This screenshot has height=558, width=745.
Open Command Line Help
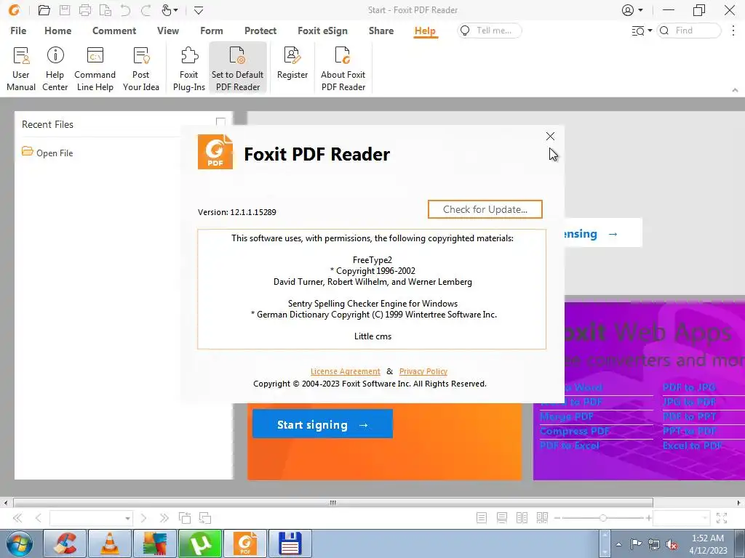point(95,69)
